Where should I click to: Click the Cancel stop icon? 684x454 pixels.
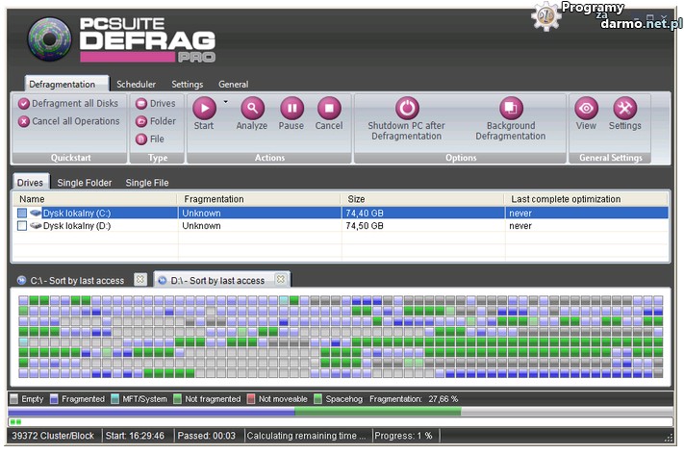329,109
